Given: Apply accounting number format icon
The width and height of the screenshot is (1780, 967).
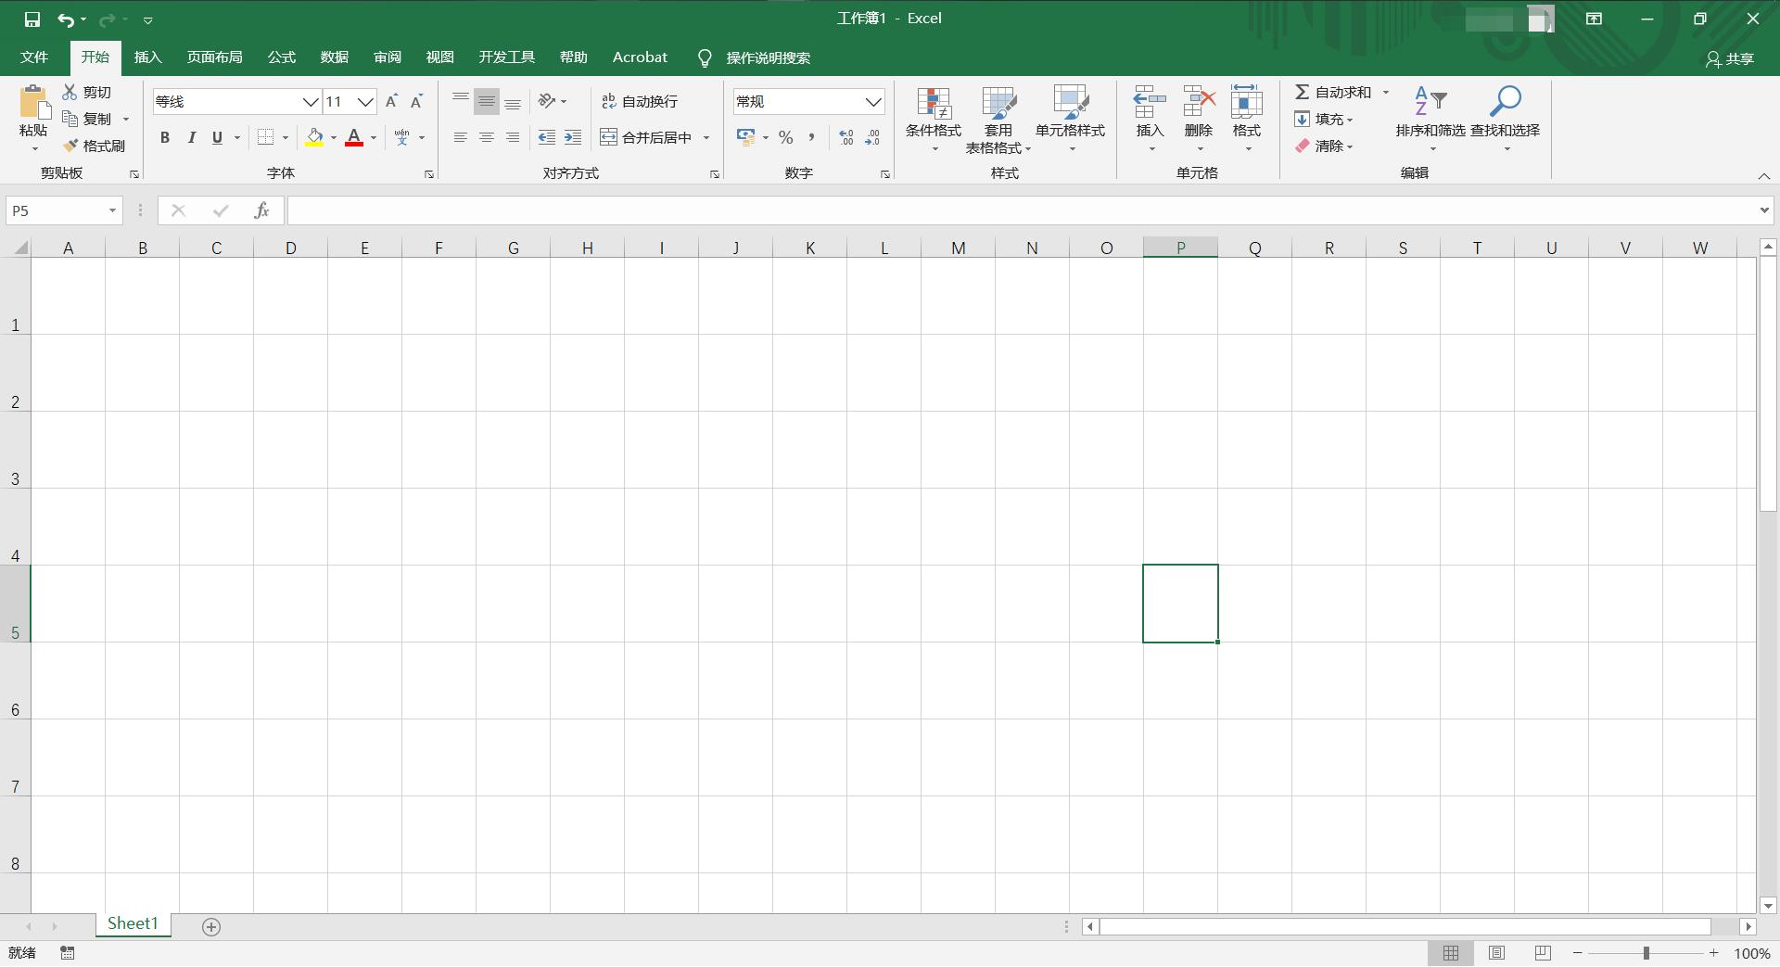Looking at the screenshot, I should (x=745, y=137).
